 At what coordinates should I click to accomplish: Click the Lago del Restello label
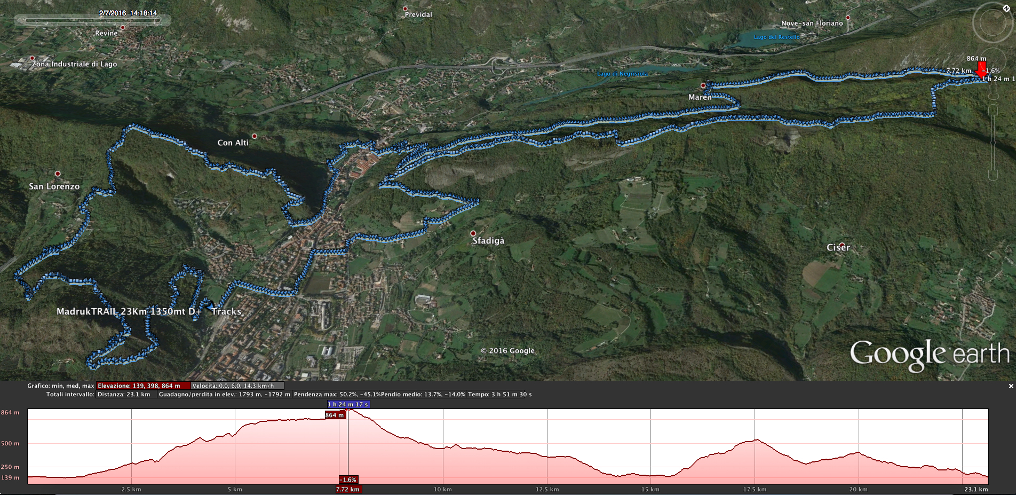coord(776,37)
